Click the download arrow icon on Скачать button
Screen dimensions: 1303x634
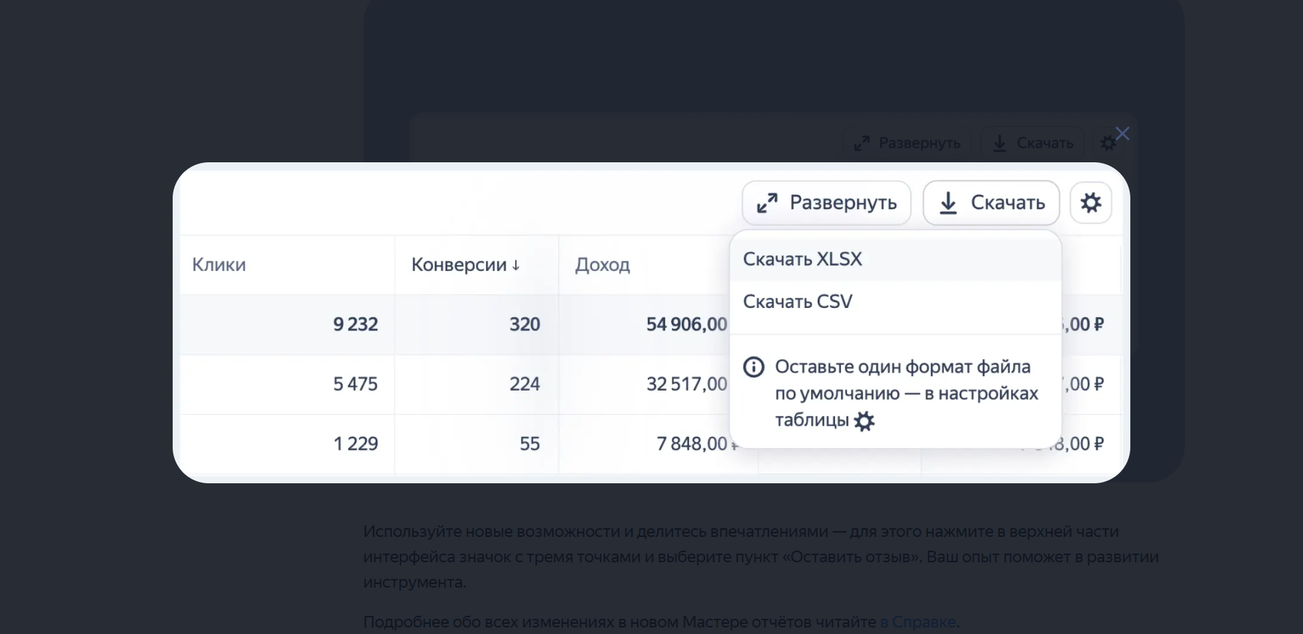click(949, 203)
